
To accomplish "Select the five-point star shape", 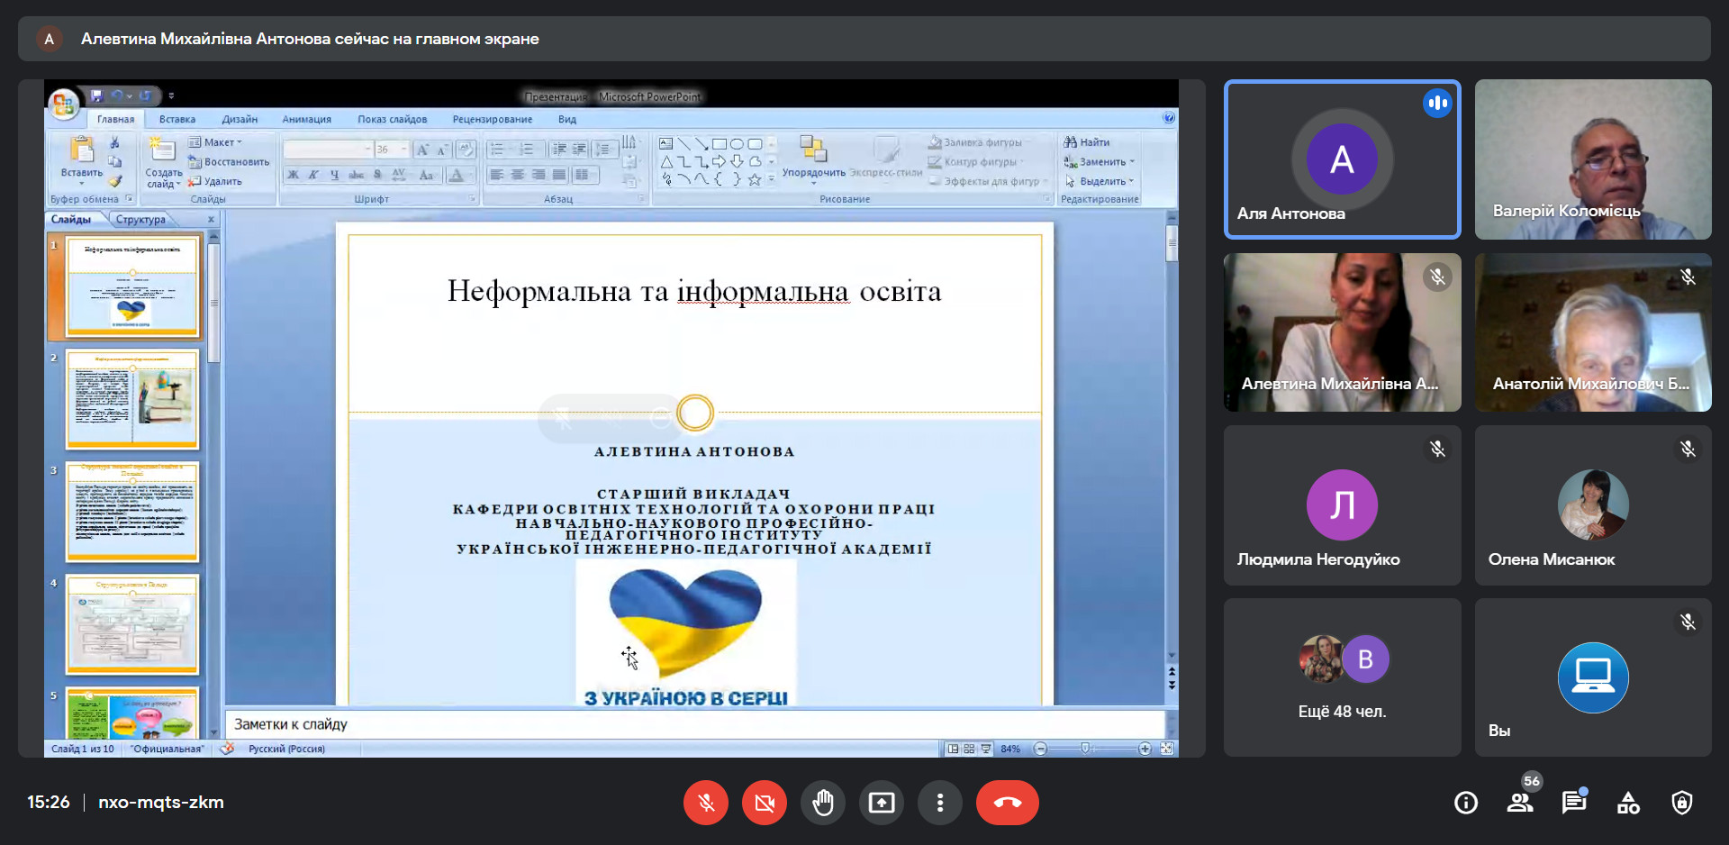I will point(755,180).
